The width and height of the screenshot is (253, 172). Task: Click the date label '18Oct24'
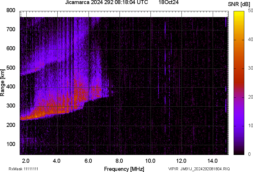click(168, 2)
